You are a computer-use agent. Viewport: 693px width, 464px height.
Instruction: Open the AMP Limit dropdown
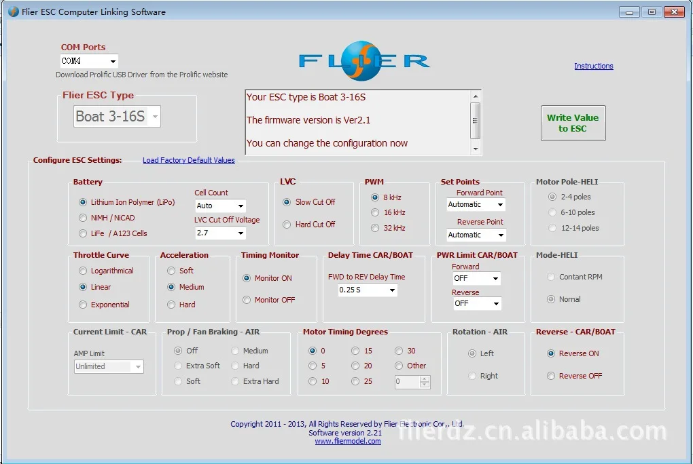pos(109,366)
